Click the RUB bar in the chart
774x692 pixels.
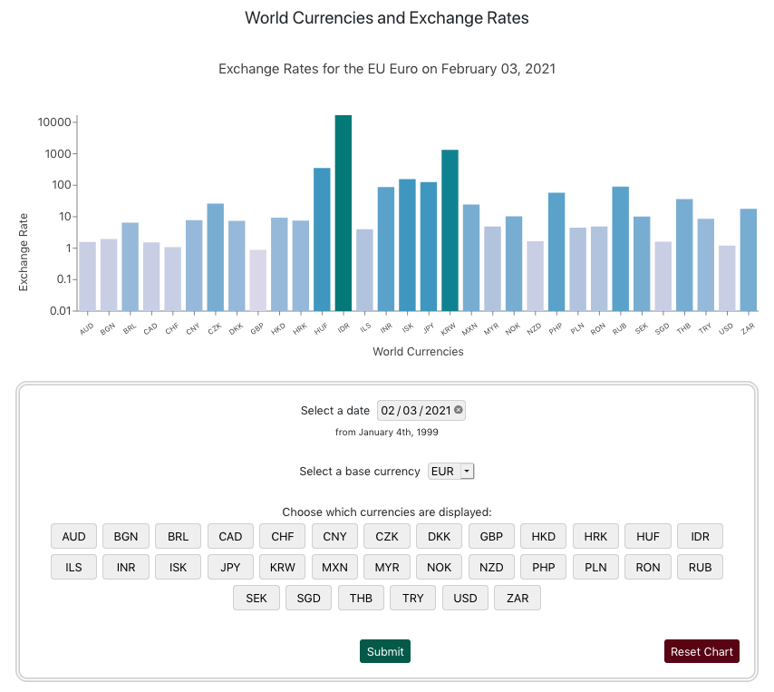coord(621,245)
